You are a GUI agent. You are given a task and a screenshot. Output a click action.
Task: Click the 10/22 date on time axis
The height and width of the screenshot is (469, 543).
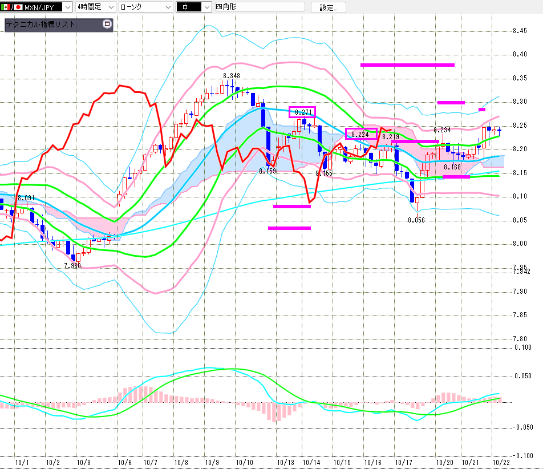click(x=501, y=462)
